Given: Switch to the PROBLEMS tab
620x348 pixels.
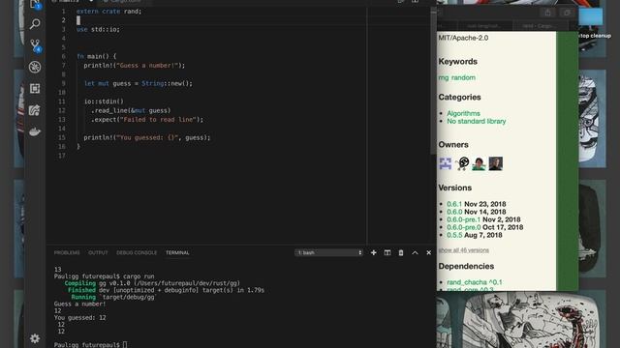Looking at the screenshot, I should point(67,252).
